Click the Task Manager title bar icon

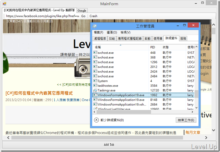95,26
